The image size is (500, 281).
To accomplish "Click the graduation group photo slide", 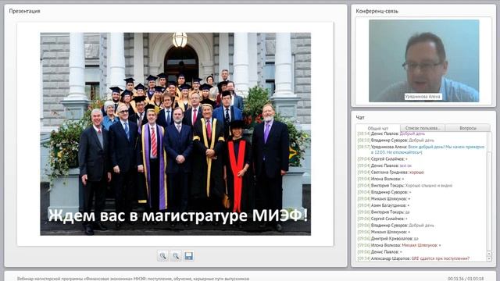I will [x=175, y=133].
